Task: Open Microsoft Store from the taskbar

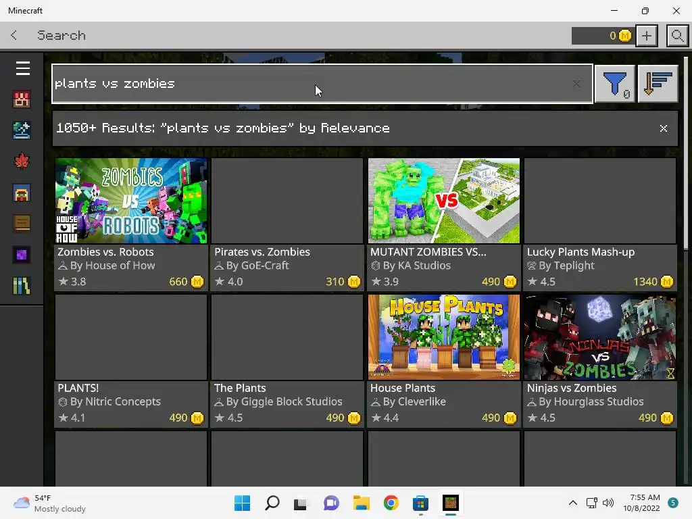Action: click(420, 503)
